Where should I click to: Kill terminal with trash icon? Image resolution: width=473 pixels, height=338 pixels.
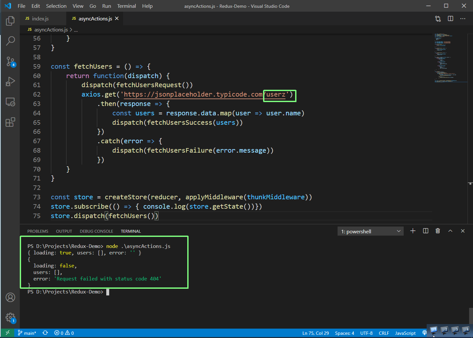tap(438, 231)
